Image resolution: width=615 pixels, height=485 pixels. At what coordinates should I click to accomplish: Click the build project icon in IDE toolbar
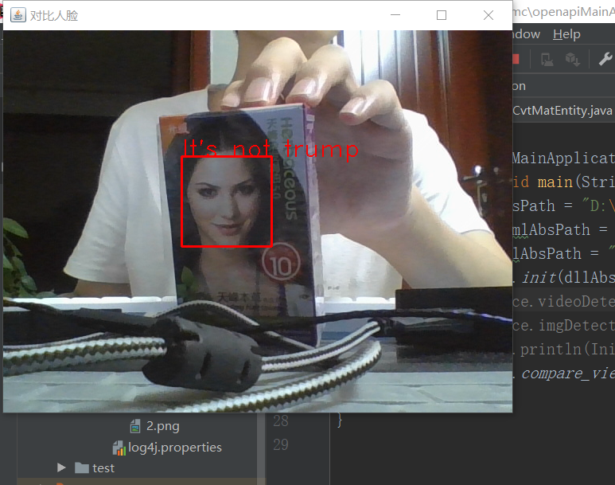tap(547, 60)
